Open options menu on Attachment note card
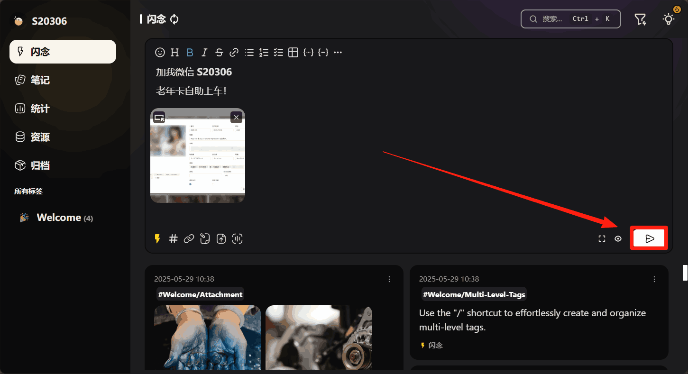This screenshot has height=374, width=688. point(389,279)
